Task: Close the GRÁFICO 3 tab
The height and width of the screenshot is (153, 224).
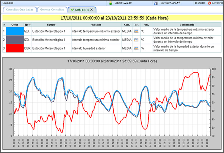Action: tap(92, 10)
